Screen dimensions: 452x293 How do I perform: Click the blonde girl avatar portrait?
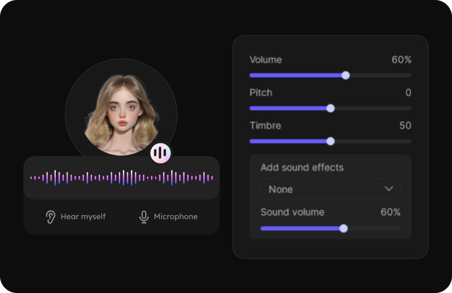[121, 114]
